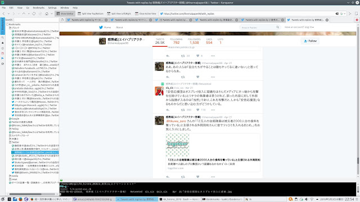The height and width of the screenshot is (202, 360).
Task: Open the Help menu
Action: pos(75,8)
